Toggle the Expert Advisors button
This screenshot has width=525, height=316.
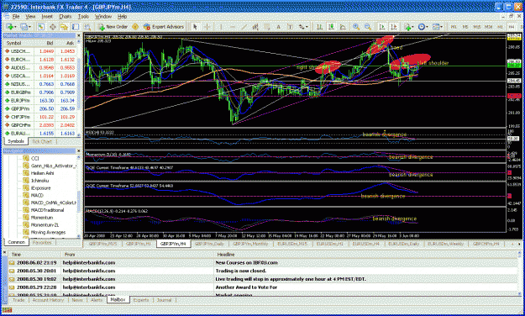(164, 27)
